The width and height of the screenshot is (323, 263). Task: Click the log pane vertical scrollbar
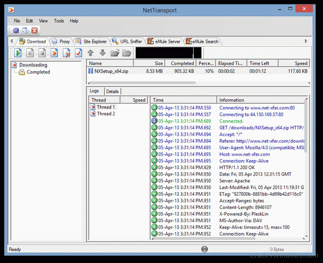click(x=306, y=126)
